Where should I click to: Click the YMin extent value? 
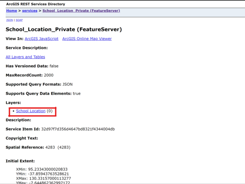(x=49, y=173)
